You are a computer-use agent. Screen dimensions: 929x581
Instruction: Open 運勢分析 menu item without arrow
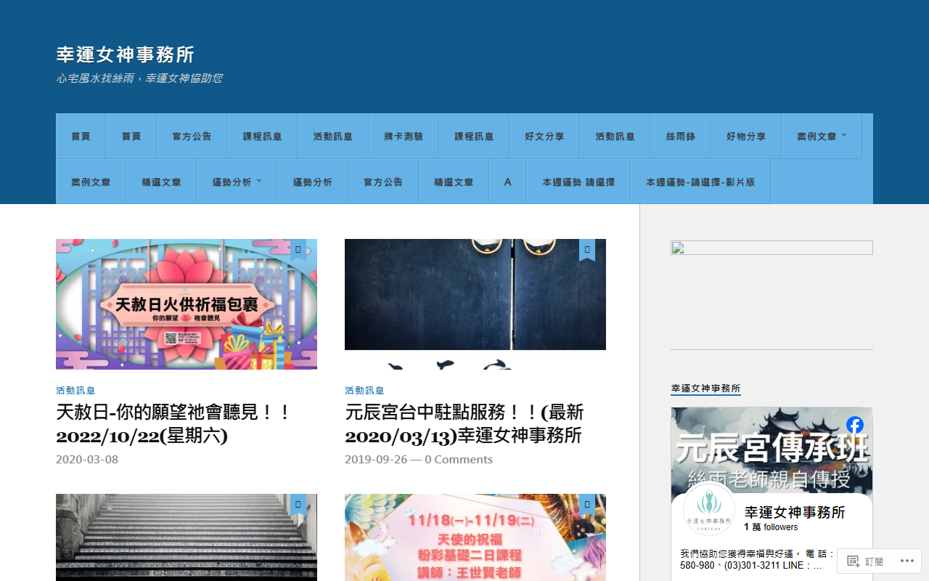[x=313, y=182]
